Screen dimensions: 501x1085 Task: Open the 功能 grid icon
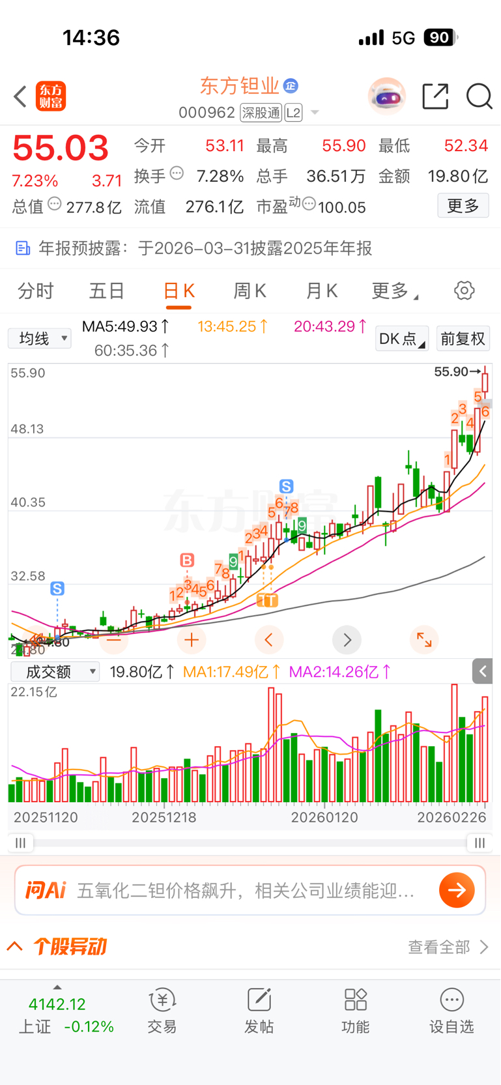click(x=356, y=1000)
